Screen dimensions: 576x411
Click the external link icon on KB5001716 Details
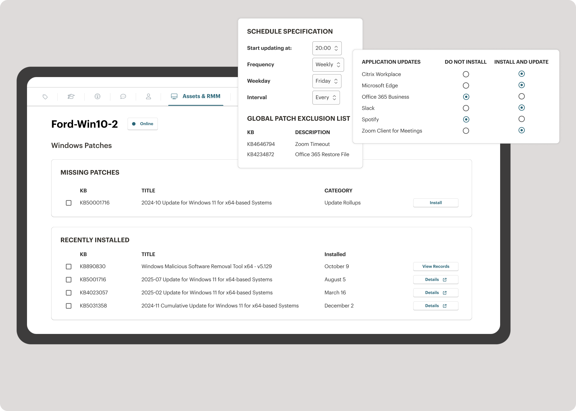click(445, 280)
